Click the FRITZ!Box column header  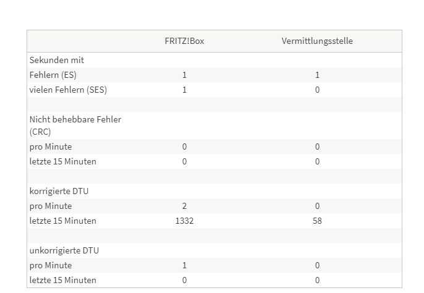click(184, 41)
